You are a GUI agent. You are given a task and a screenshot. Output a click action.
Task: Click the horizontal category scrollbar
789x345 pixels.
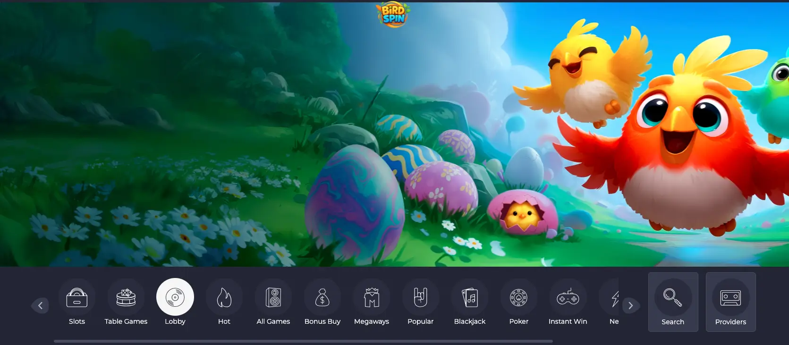click(303, 341)
